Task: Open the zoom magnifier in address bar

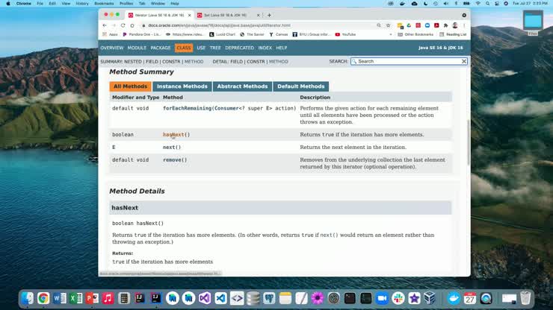Action: click(x=379, y=25)
